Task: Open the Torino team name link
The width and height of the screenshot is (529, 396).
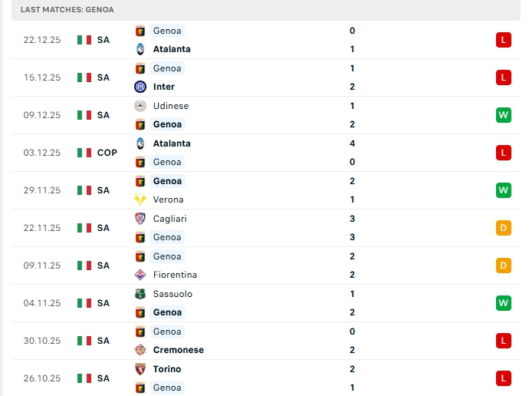Action: 167,369
